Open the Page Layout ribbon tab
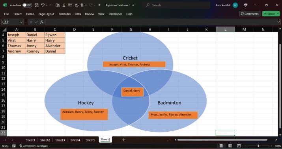 pyautogui.click(x=46, y=14)
